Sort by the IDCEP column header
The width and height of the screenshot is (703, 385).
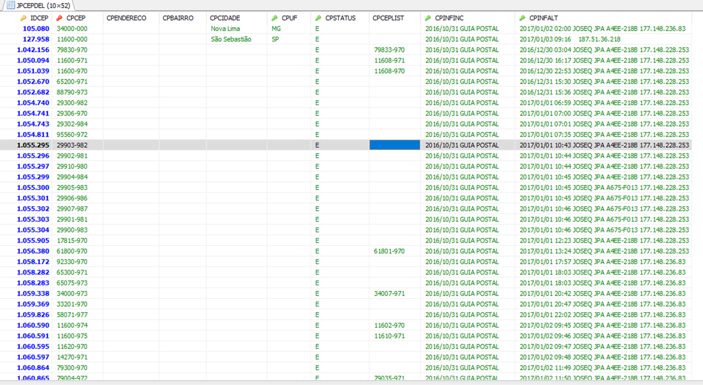coord(39,18)
